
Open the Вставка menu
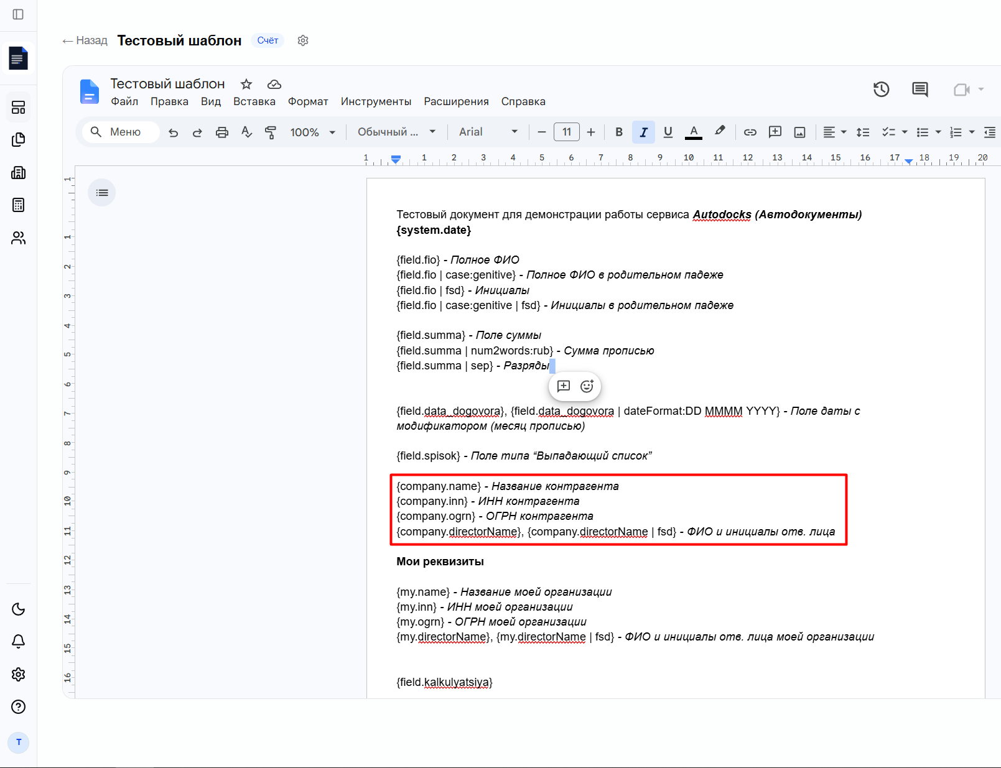[254, 101]
